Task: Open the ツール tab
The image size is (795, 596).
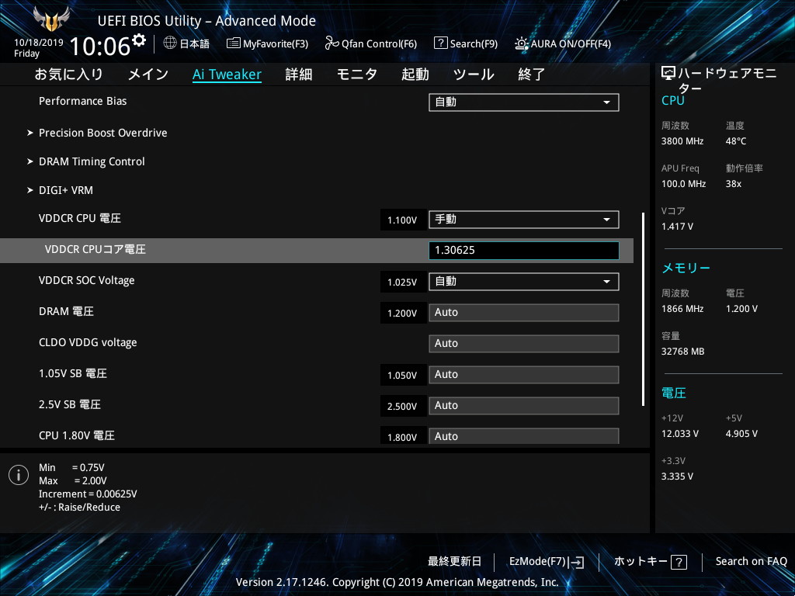Action: [474, 74]
